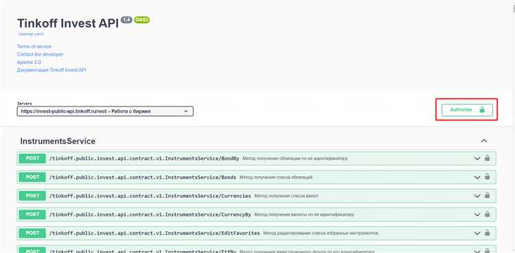Image resolution: width=515 pixels, height=253 pixels.
Task: Click the OAS3 version badge
Action: pyautogui.click(x=142, y=20)
